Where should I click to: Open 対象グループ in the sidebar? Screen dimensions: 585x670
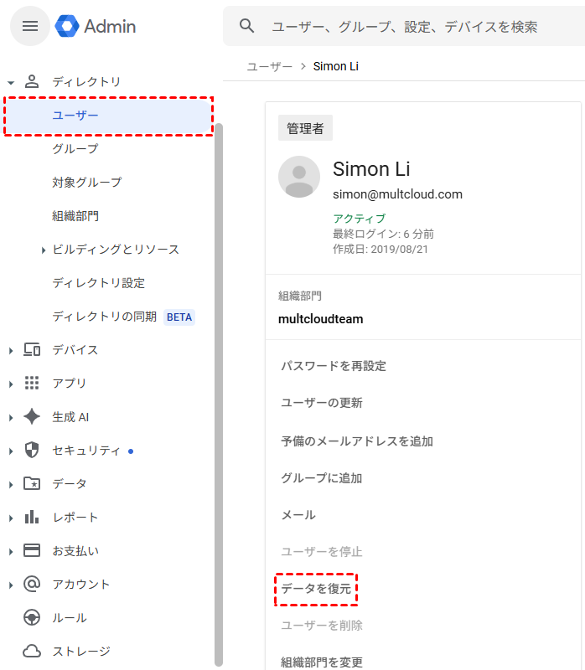(87, 182)
